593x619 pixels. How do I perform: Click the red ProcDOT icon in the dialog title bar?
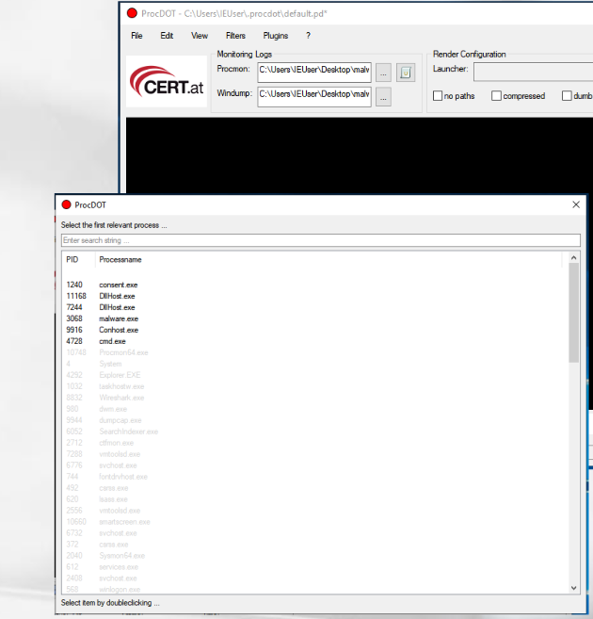point(66,204)
